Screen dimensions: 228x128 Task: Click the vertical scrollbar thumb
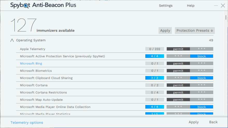tap(226, 17)
